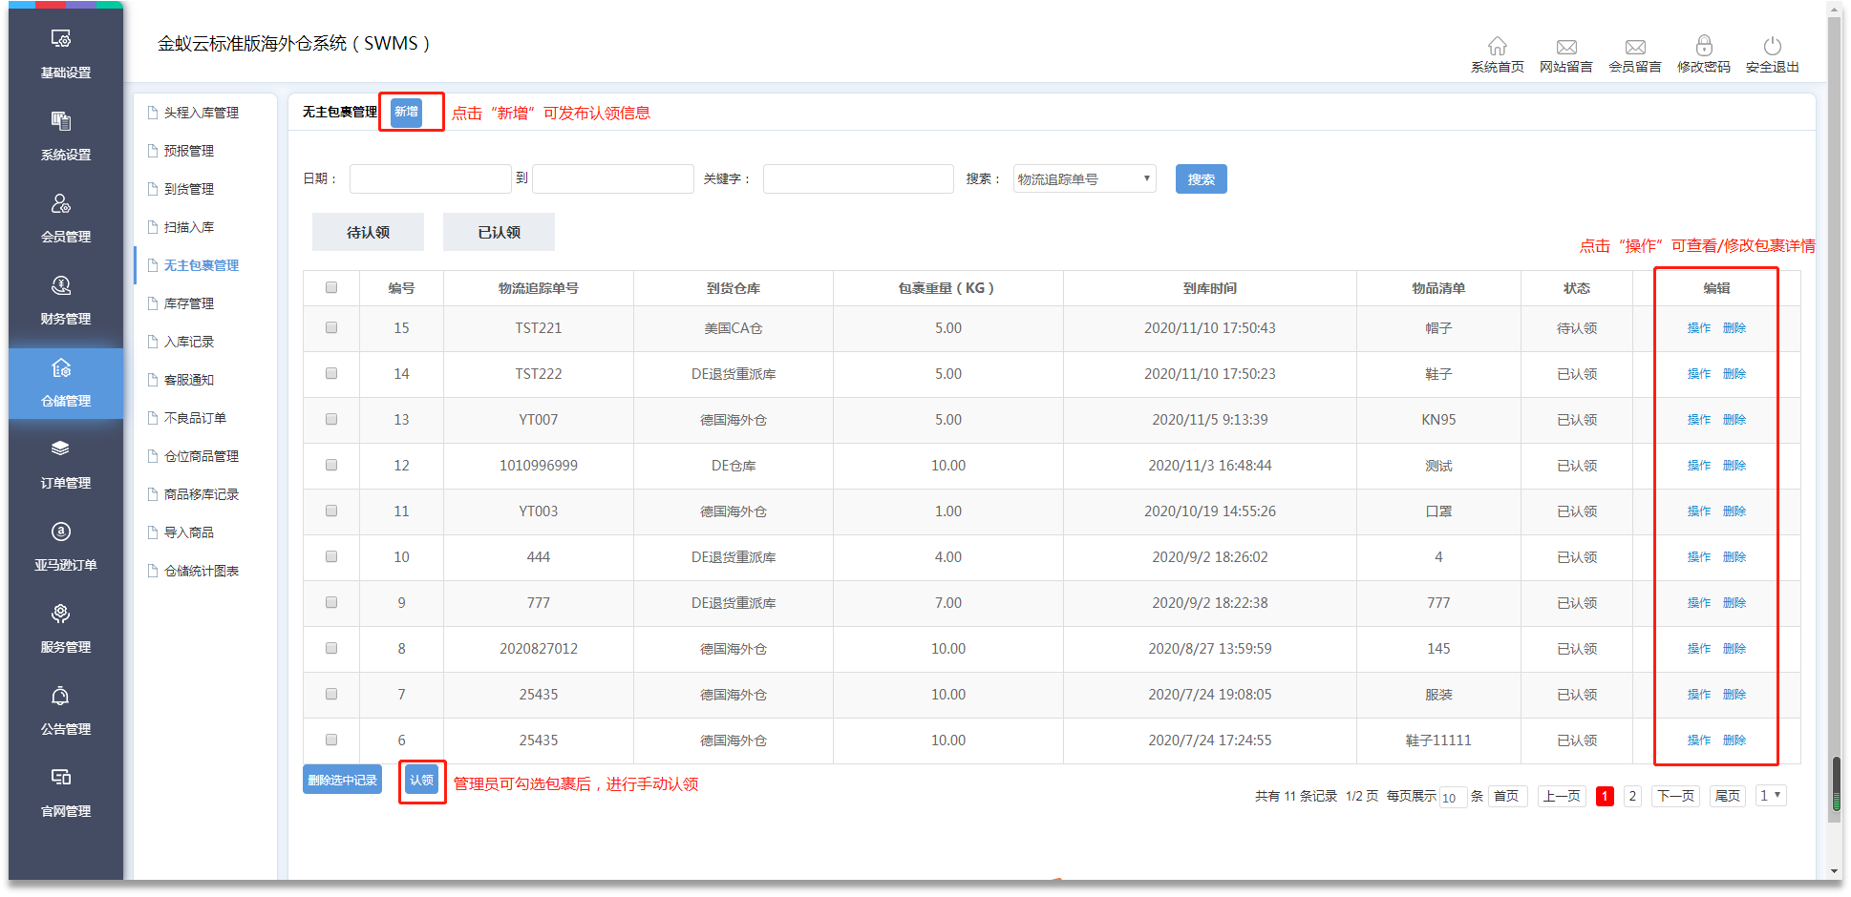Open the 修改密码 lock icon

pos(1703,47)
